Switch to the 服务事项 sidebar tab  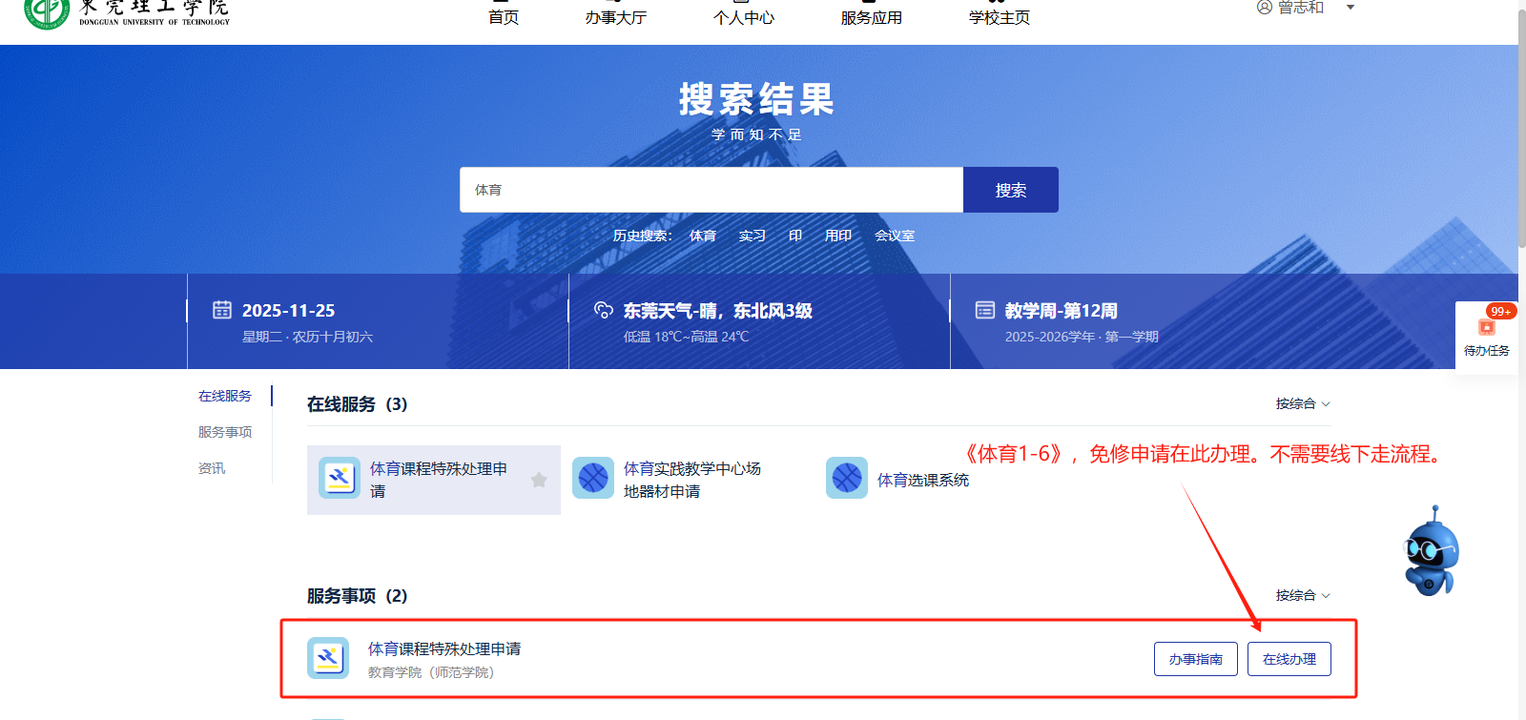[x=225, y=432]
